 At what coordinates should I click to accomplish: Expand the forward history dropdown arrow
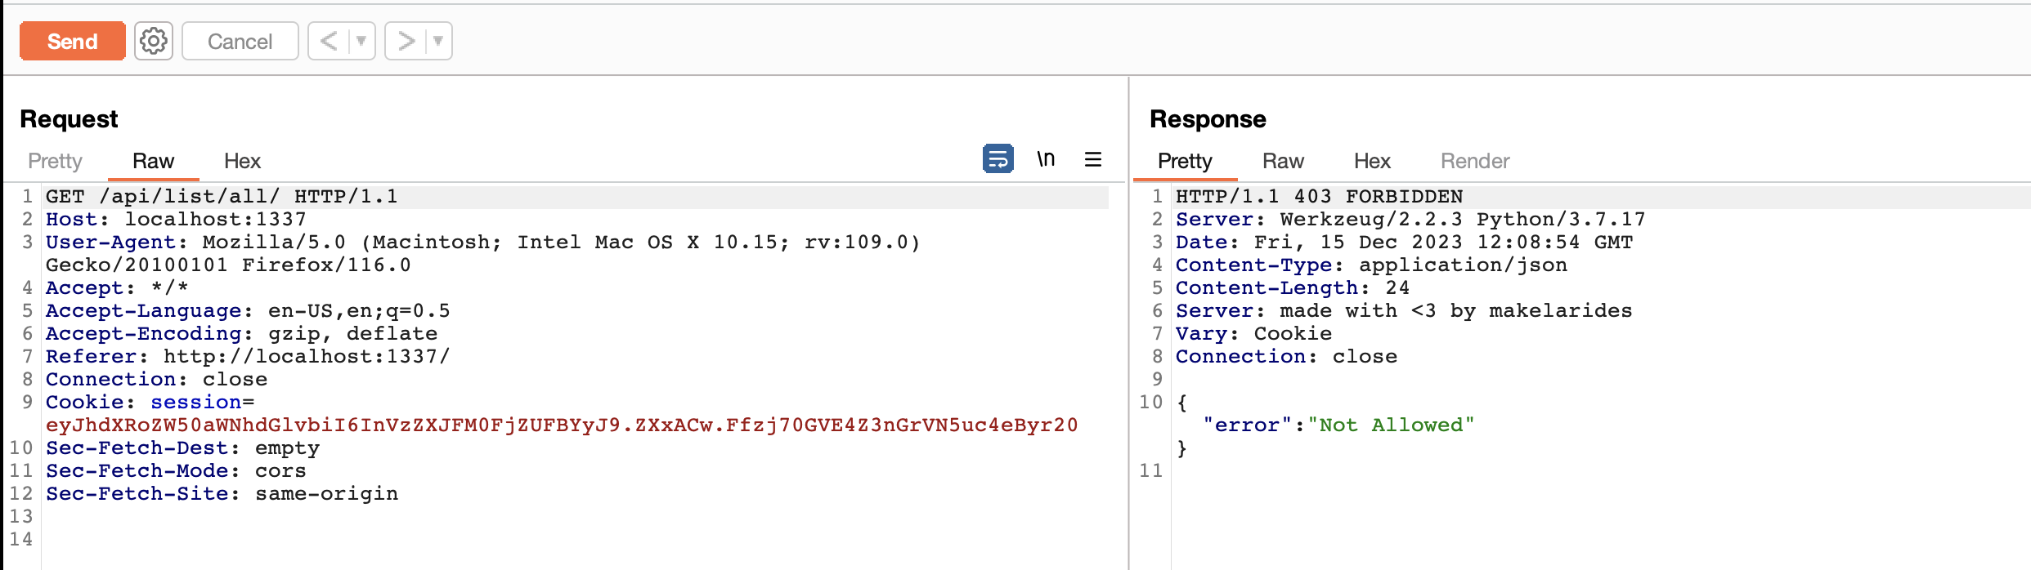point(437,41)
